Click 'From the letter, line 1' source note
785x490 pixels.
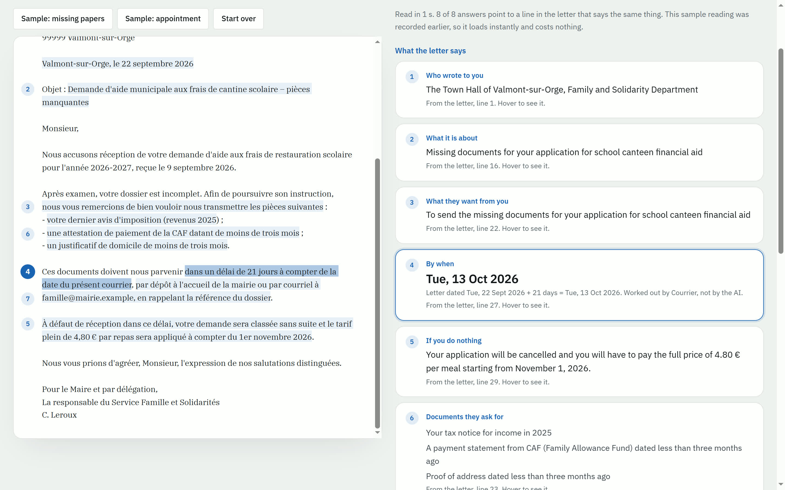[x=485, y=103]
